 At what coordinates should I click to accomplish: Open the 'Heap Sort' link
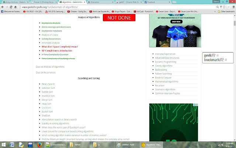[46, 104]
